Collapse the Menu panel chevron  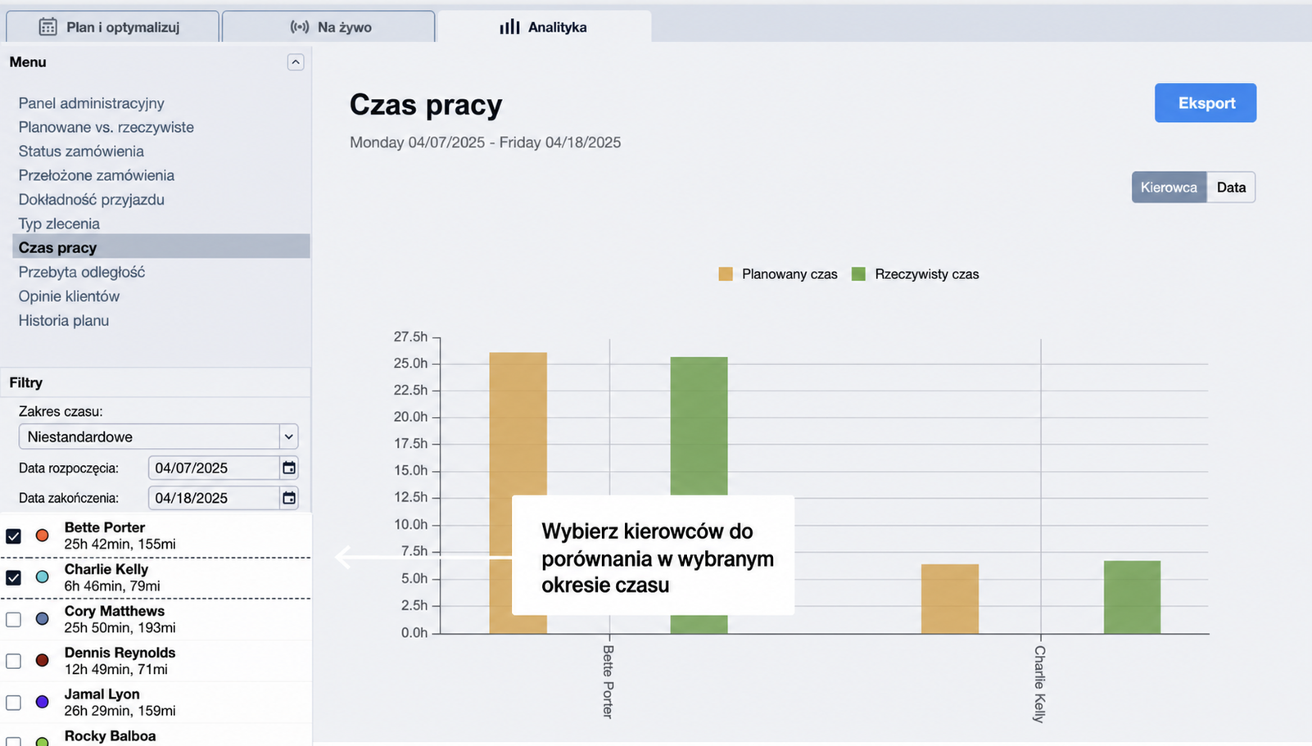point(296,62)
